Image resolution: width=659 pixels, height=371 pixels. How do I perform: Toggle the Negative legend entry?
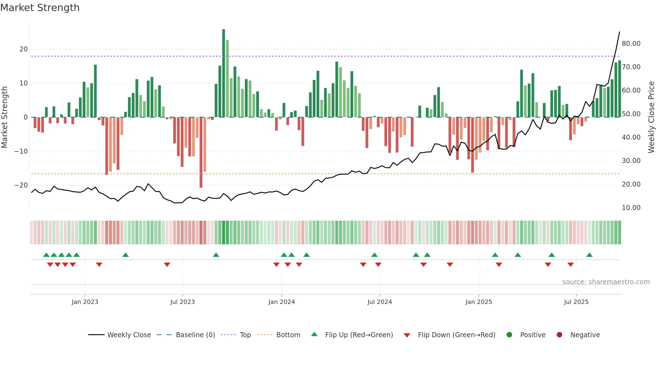pyautogui.click(x=578, y=335)
